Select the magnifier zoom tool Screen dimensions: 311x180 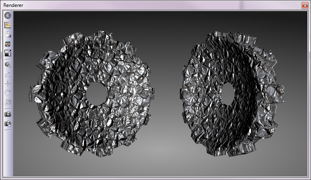(x=8, y=65)
